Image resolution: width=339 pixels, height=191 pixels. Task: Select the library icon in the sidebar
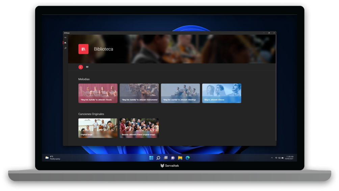point(65,43)
